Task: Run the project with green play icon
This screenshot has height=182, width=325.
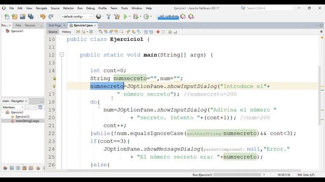Action: pos(125,17)
